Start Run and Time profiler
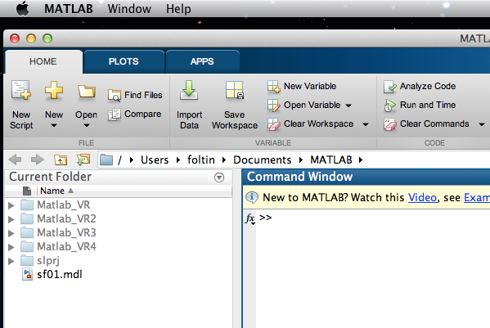This screenshot has height=328, width=490. point(420,106)
